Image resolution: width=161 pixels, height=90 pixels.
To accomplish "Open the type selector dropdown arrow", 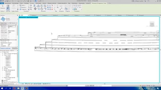I will [18, 19].
